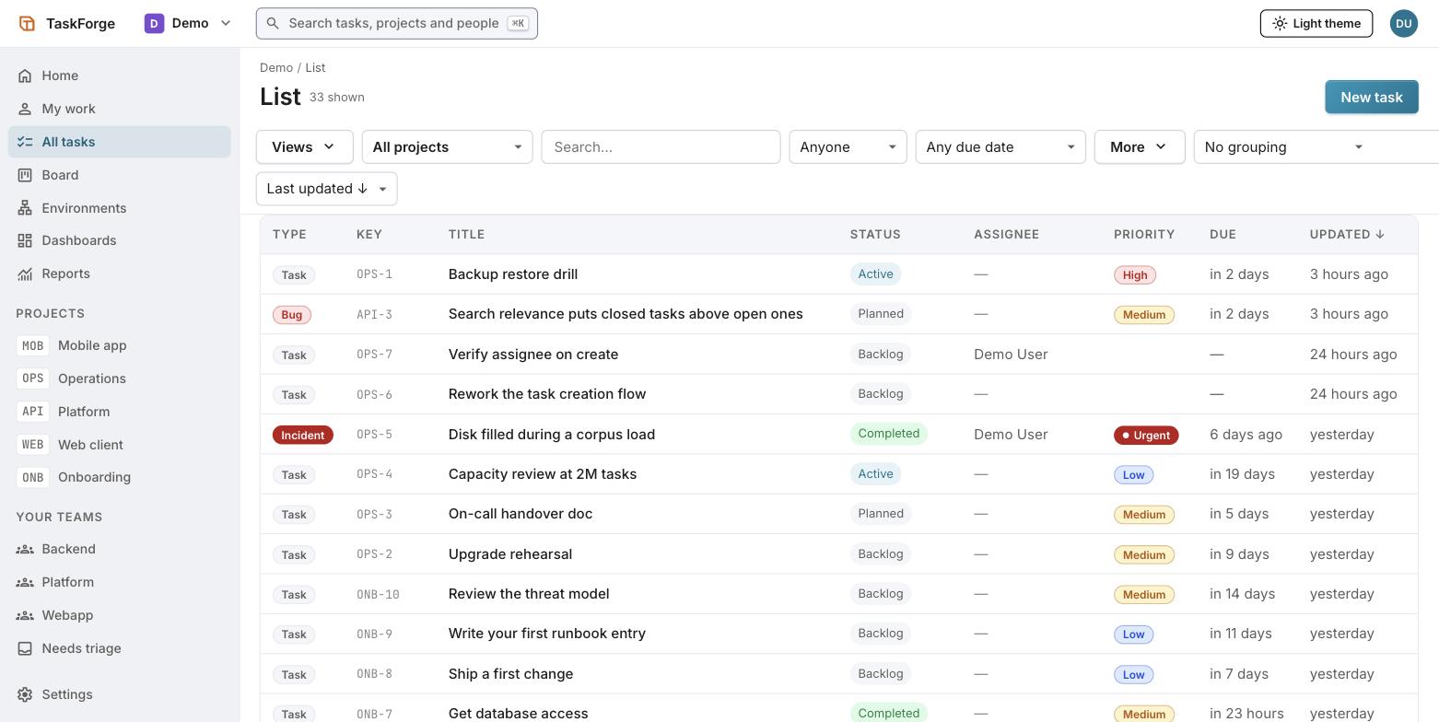Click the Reports chart icon
Image resolution: width=1439 pixels, height=722 pixels.
[x=25, y=274]
